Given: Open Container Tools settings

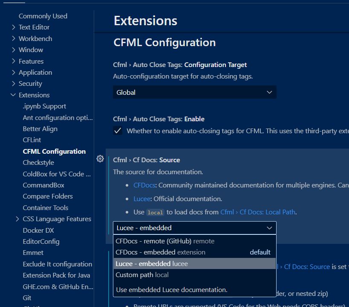Looking at the screenshot, I should click(x=46, y=208).
